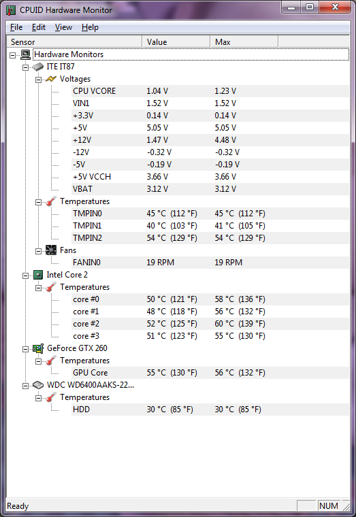Click the 1.23 V max value for CPU VCORE
356x517 pixels.
225,91
